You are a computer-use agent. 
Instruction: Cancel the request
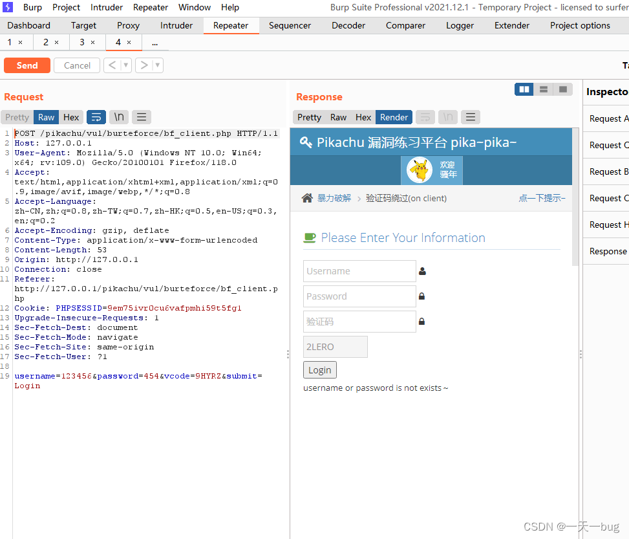[x=77, y=65]
